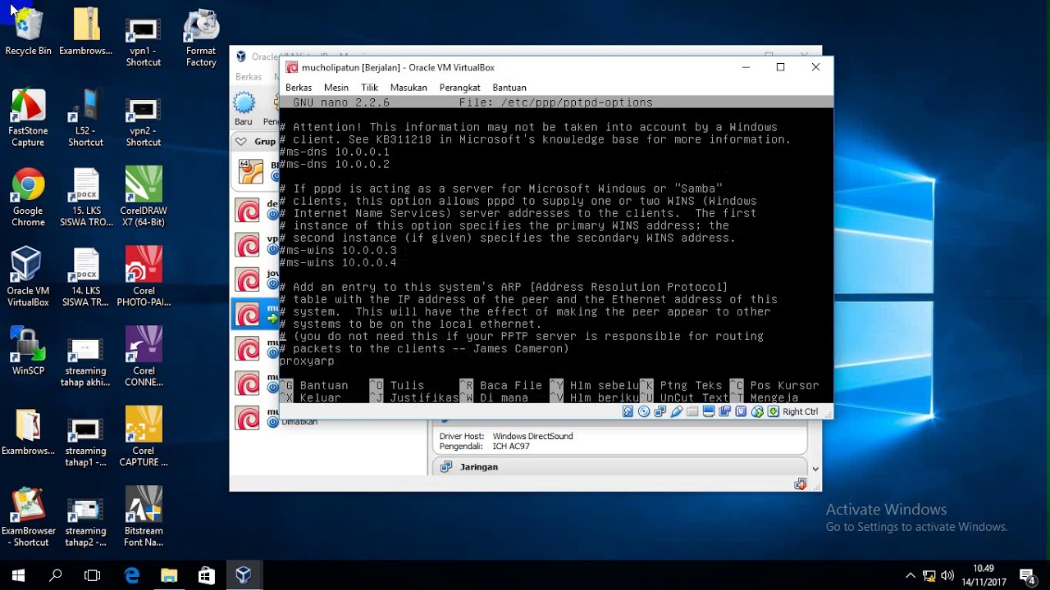Click the keyboard capture arrow indicator
Viewport: 1050px width, 590px height.
(773, 411)
